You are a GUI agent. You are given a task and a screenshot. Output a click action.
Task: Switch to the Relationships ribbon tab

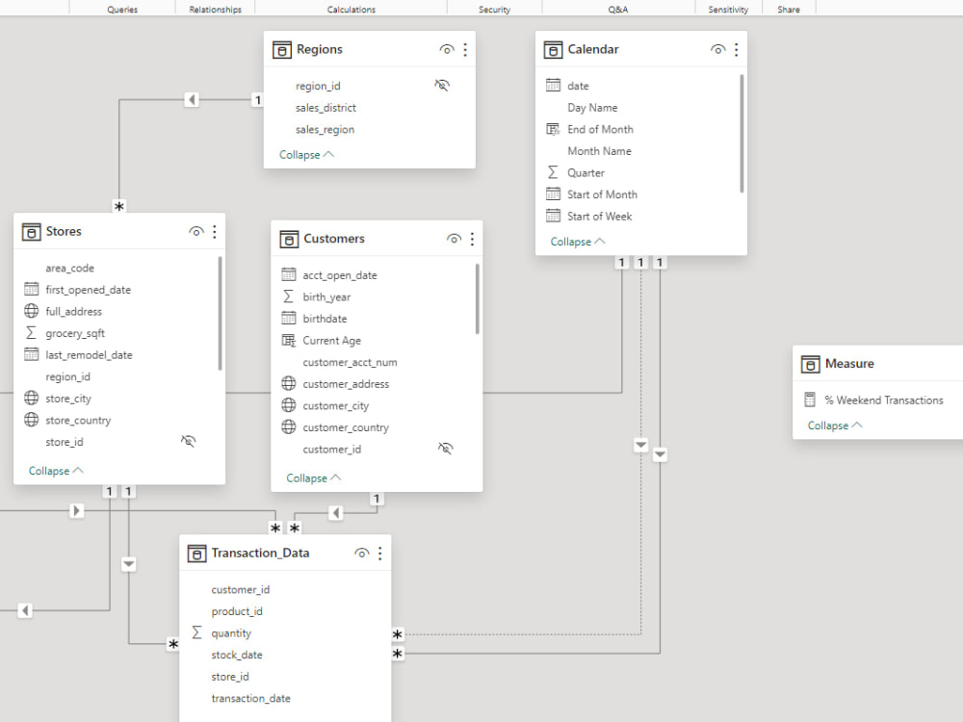click(214, 9)
